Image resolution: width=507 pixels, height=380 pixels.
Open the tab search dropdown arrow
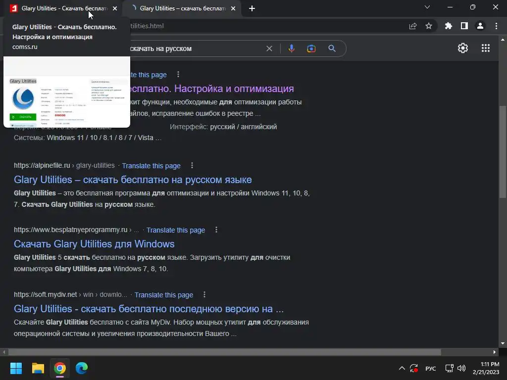pyautogui.click(x=427, y=7)
